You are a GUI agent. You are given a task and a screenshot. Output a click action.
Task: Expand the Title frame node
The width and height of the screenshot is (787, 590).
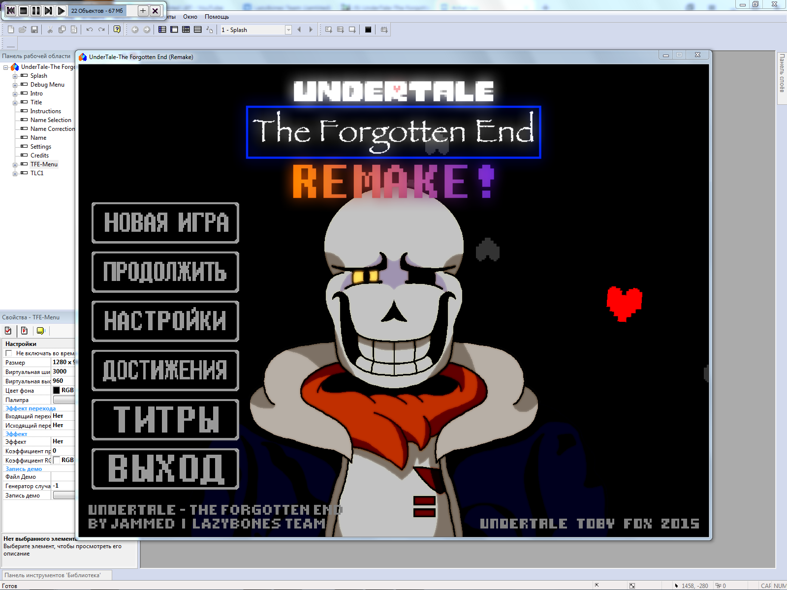tap(15, 103)
